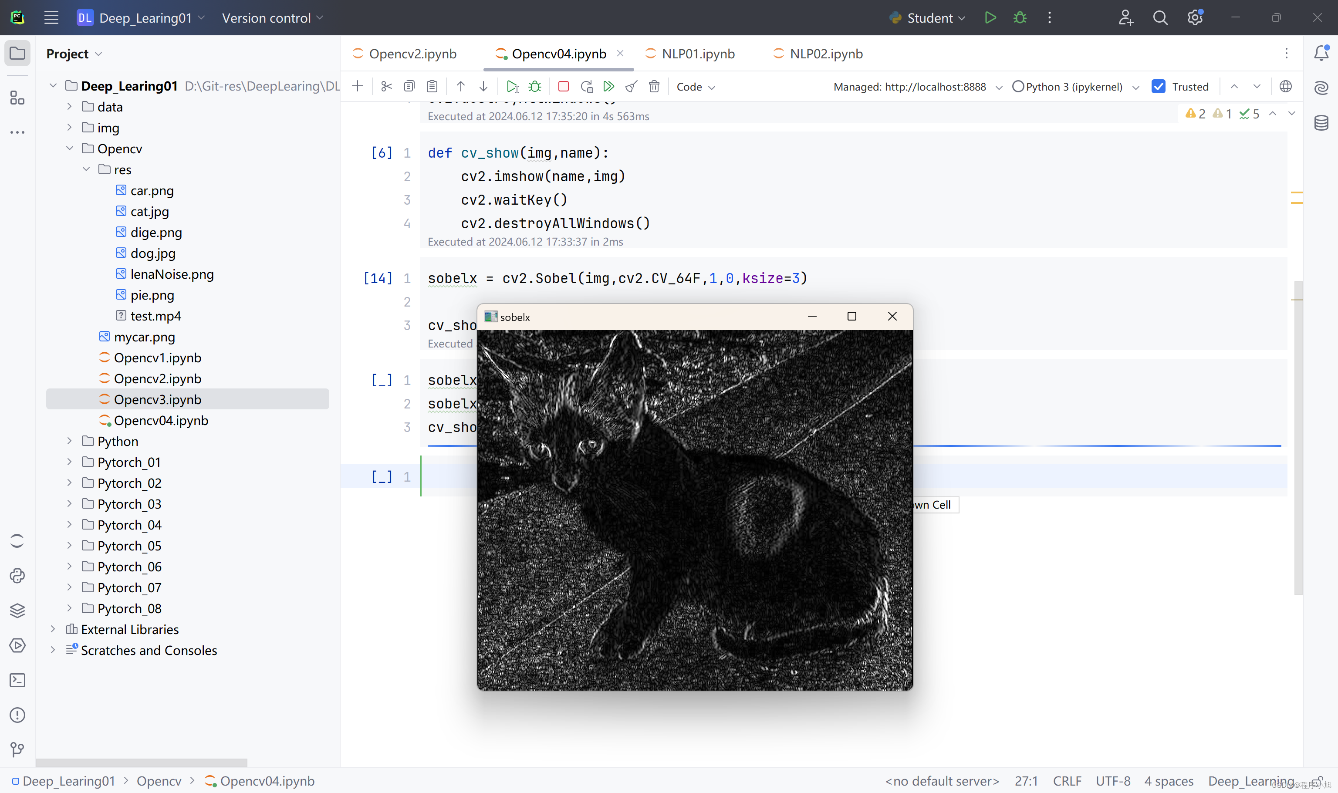Clear all cell outputs
Image resolution: width=1338 pixels, height=793 pixels.
click(x=632, y=86)
